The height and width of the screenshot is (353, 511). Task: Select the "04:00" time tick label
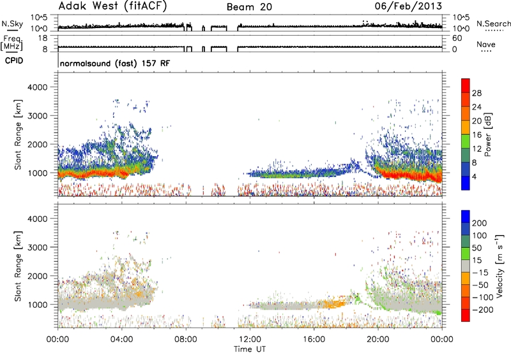(121, 340)
